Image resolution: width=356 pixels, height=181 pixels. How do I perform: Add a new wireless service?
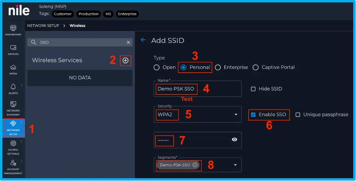click(125, 60)
